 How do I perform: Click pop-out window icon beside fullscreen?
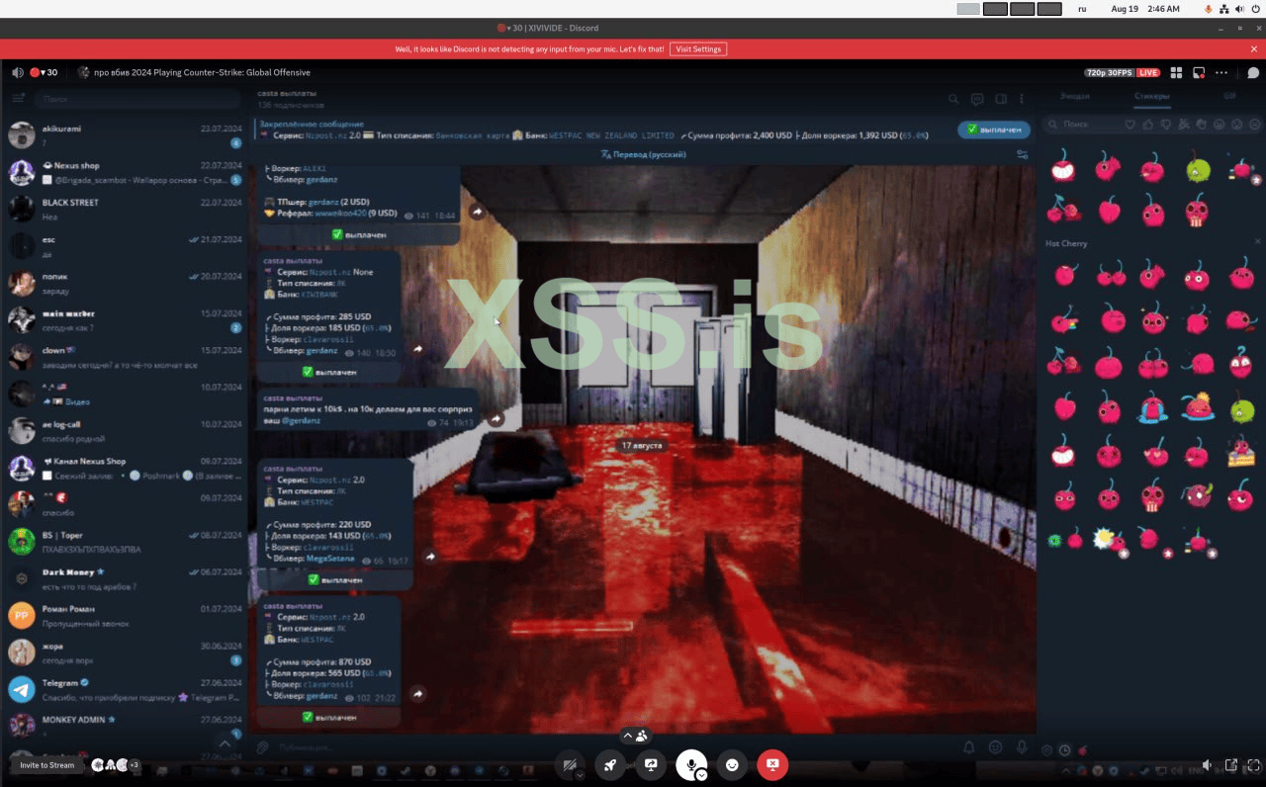pos(1231,764)
